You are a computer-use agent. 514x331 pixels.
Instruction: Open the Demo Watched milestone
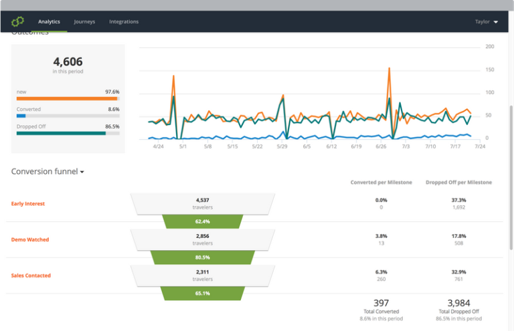pyautogui.click(x=30, y=239)
